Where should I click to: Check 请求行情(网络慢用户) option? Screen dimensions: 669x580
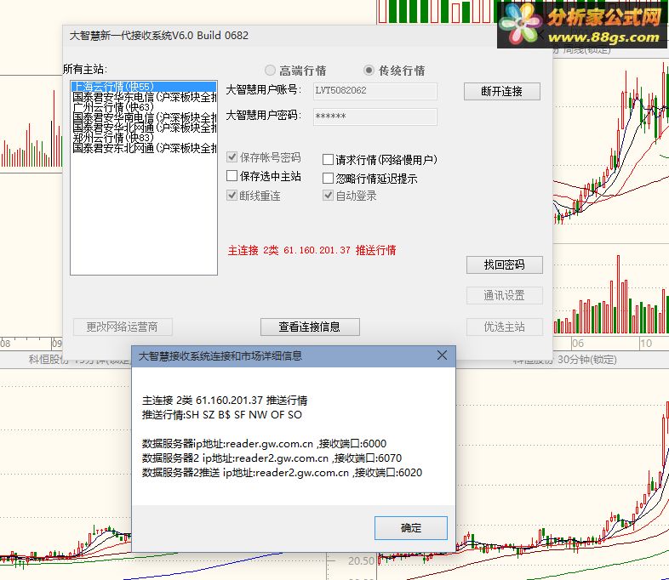328,160
